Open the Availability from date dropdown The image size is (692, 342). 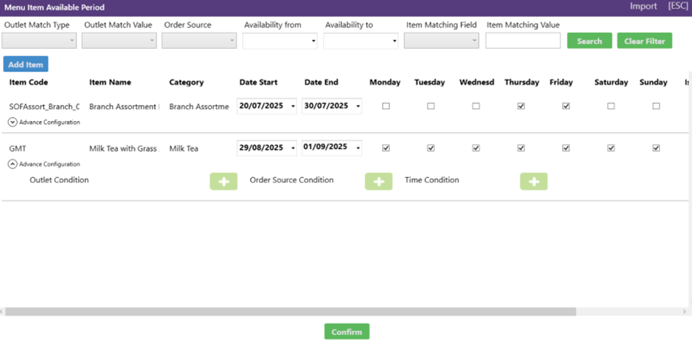tap(280, 41)
